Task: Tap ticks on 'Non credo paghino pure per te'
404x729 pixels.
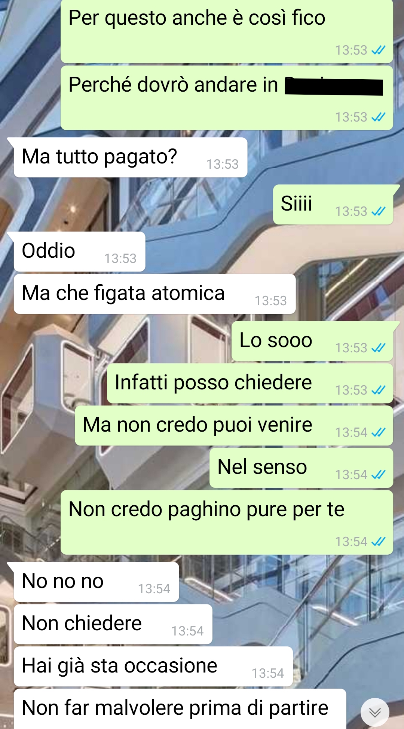Action: click(x=378, y=542)
